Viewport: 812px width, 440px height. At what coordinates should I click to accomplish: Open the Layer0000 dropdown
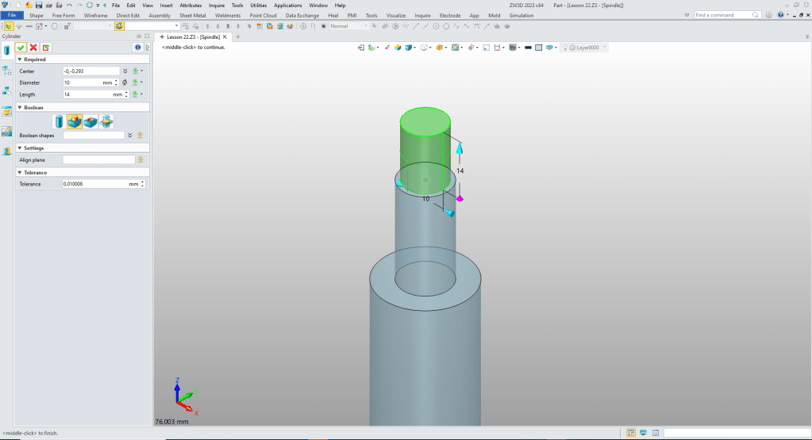pos(604,48)
